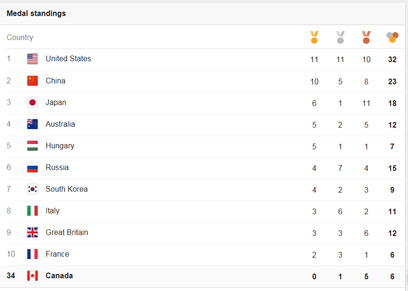Click the Australia flag icon
This screenshot has height=291, width=408.
(33, 124)
